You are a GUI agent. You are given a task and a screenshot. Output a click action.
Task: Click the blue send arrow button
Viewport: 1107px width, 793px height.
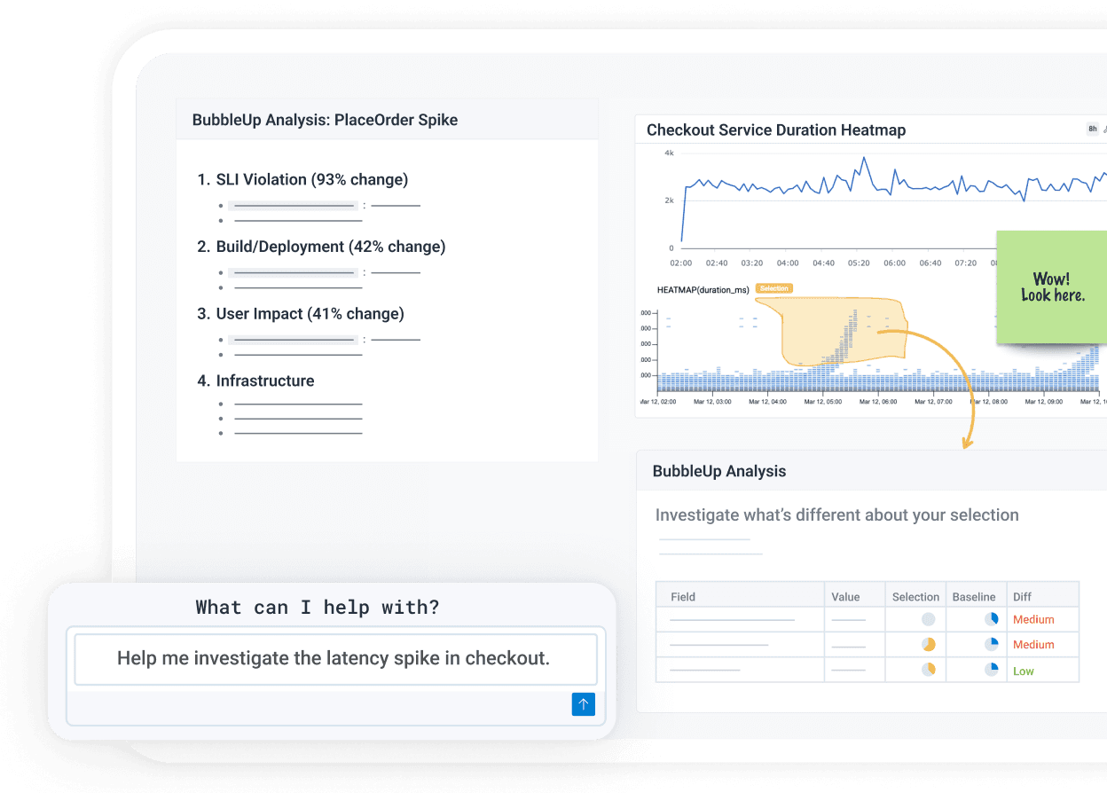click(584, 704)
